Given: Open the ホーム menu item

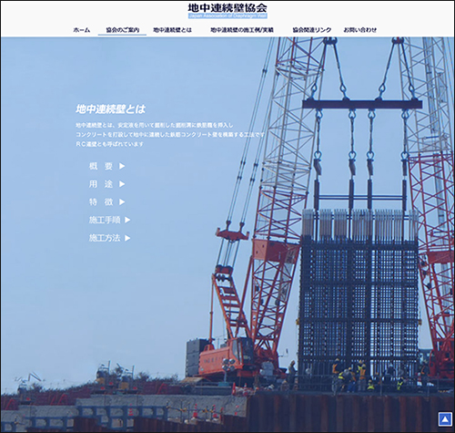Looking at the screenshot, I should 82,30.
